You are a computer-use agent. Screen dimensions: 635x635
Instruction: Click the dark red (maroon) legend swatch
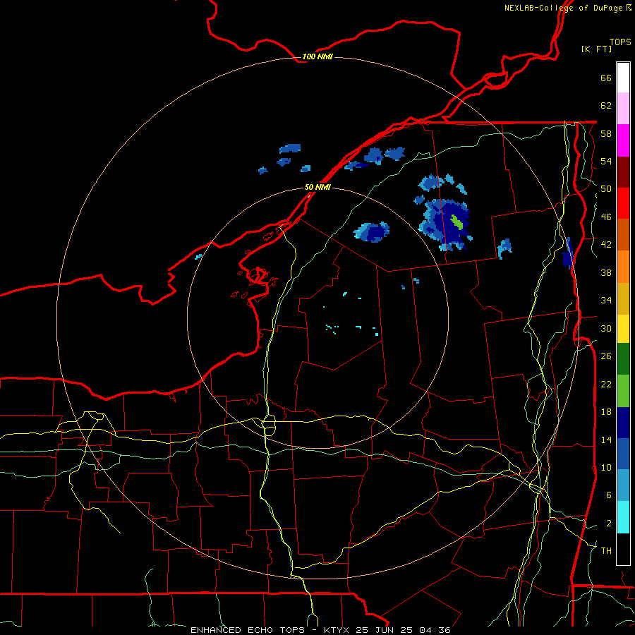623,171
